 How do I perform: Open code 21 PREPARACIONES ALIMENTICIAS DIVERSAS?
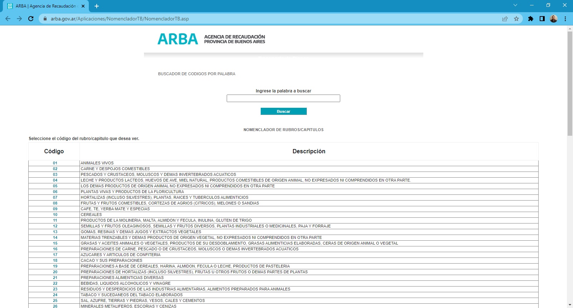[55, 278]
